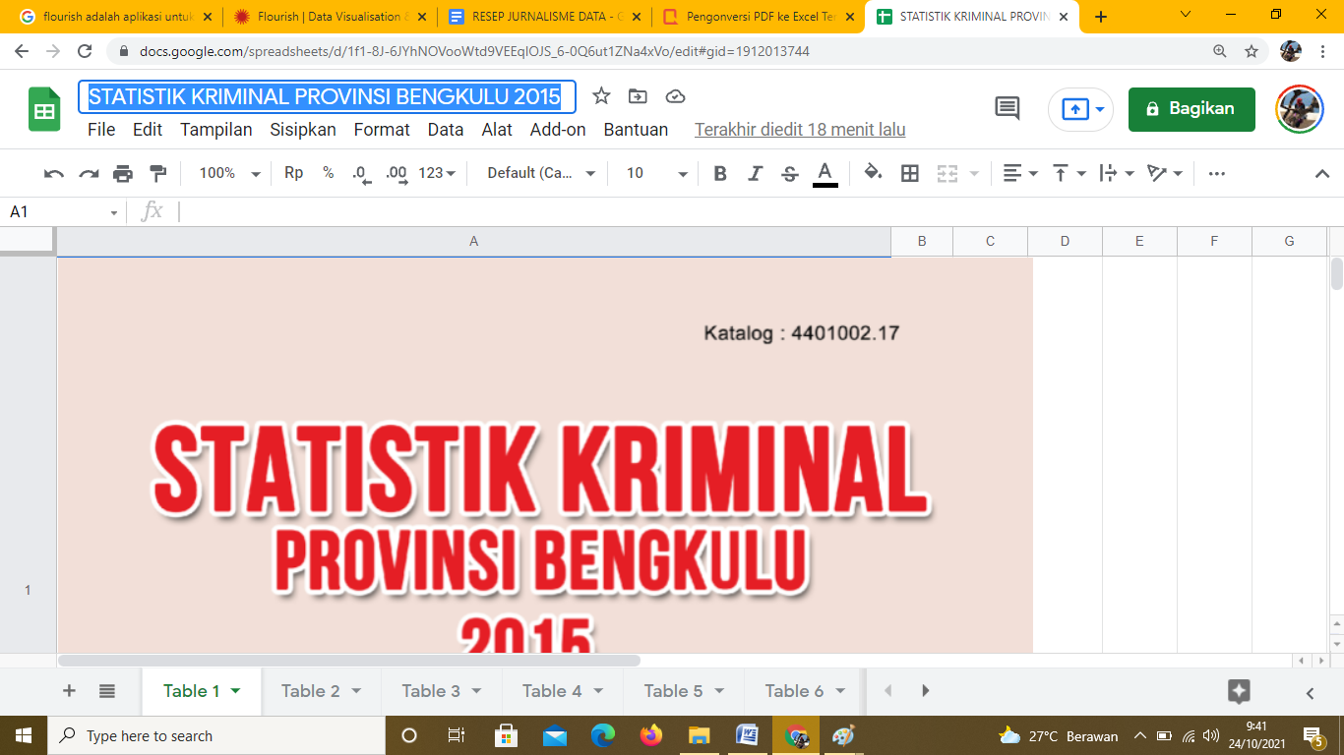Toggle strikethrough formatting
Image resolution: width=1344 pixels, height=755 pixels.
tap(789, 174)
